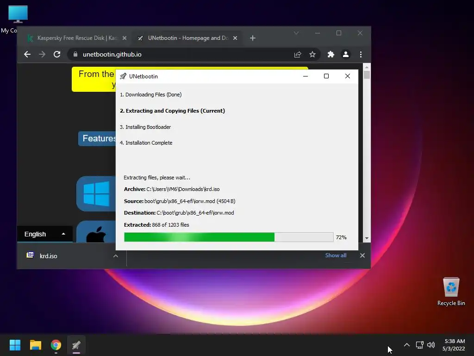Viewport: 474px width, 356px height.
Task: Open the Chrome profile avatar
Action: pos(346,55)
